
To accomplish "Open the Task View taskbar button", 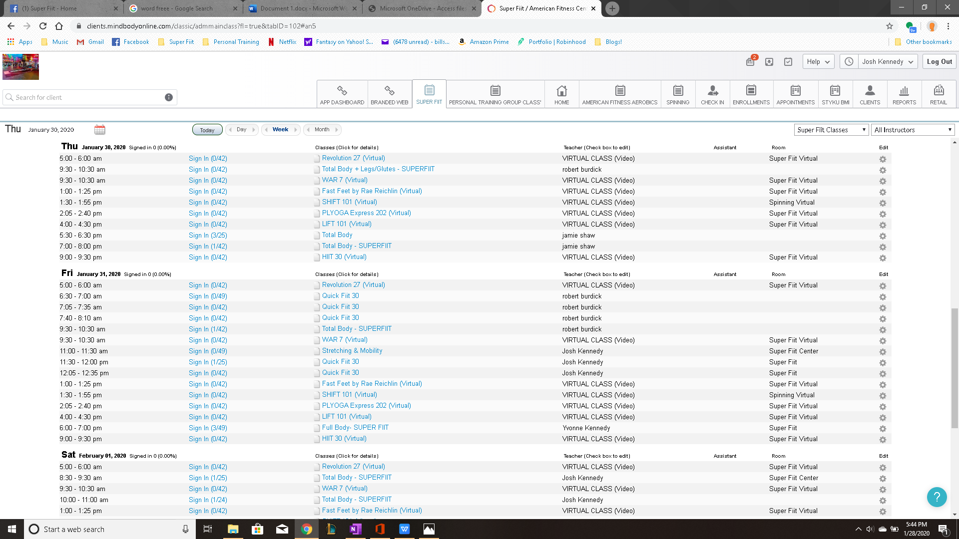I will point(208,529).
